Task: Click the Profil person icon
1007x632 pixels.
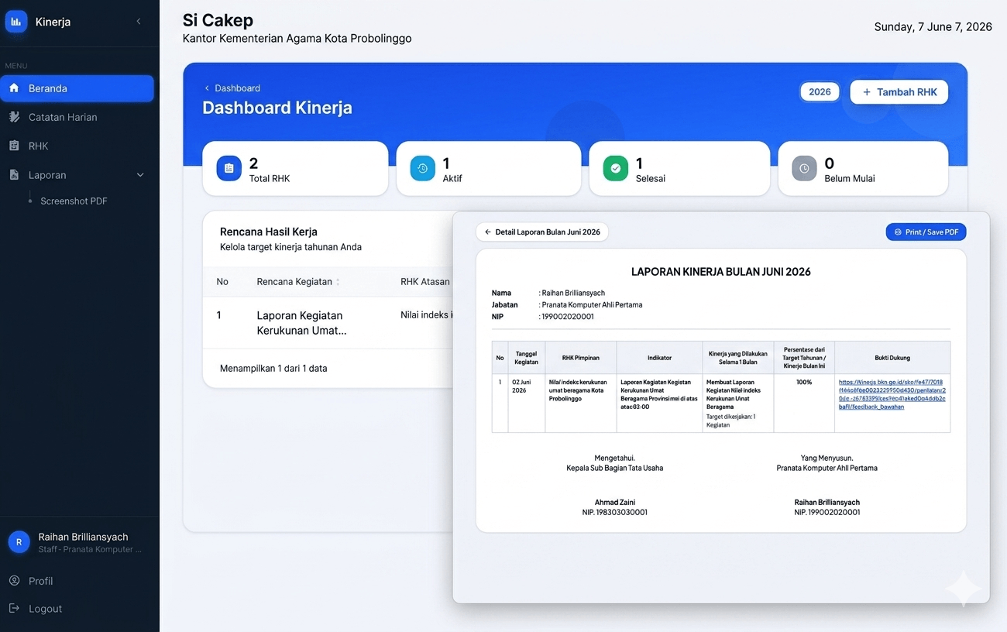Action: point(14,581)
